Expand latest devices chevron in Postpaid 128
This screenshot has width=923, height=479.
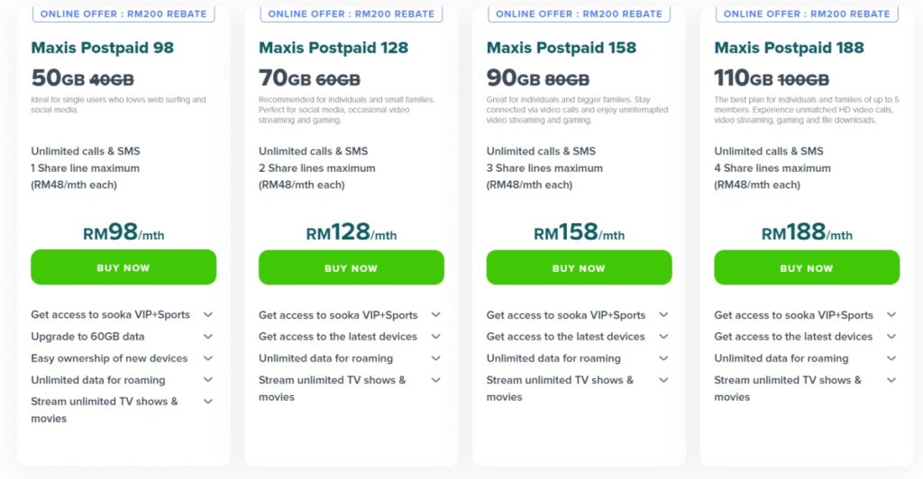(x=435, y=337)
